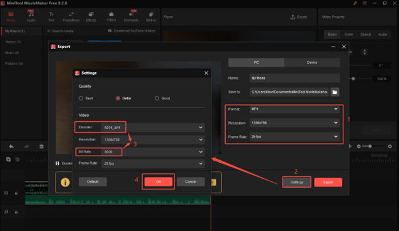
Task: Open the Settings dialog Resolution dropdown
Action: tap(153, 140)
